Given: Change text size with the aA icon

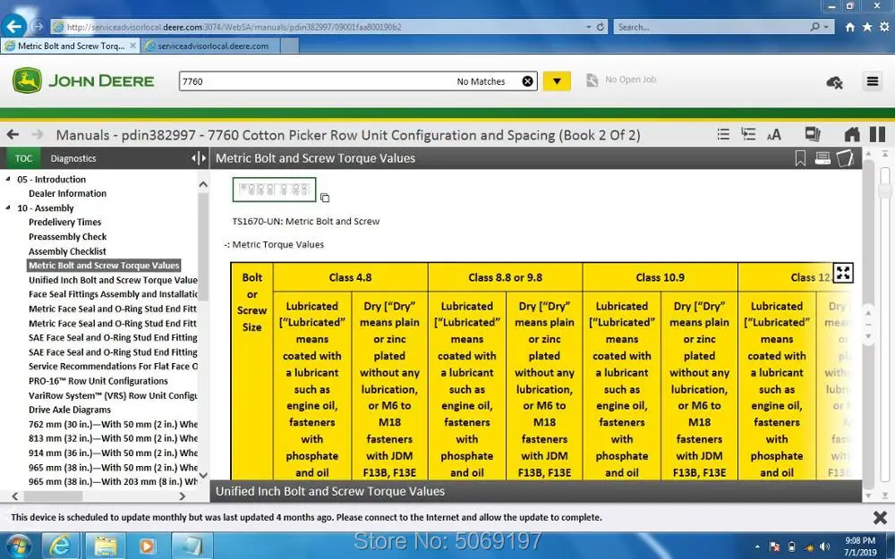Looking at the screenshot, I should pyautogui.click(x=774, y=135).
